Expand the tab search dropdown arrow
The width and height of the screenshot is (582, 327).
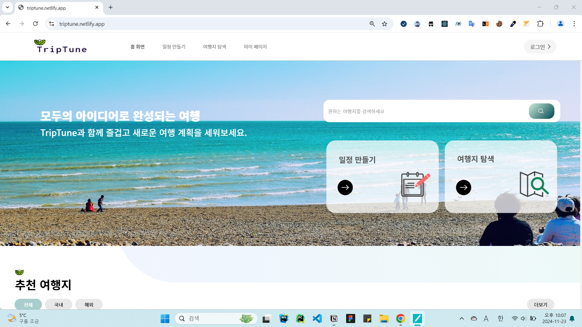click(x=7, y=7)
